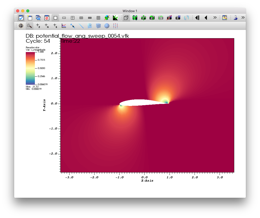Toggle the active window checkmark icon

(x=21, y=18)
